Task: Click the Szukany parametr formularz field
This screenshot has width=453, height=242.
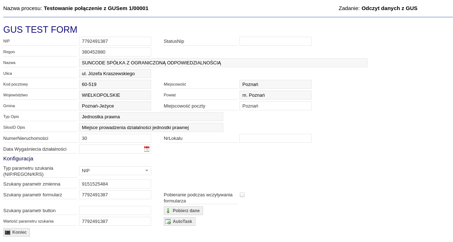Action: 115,195
